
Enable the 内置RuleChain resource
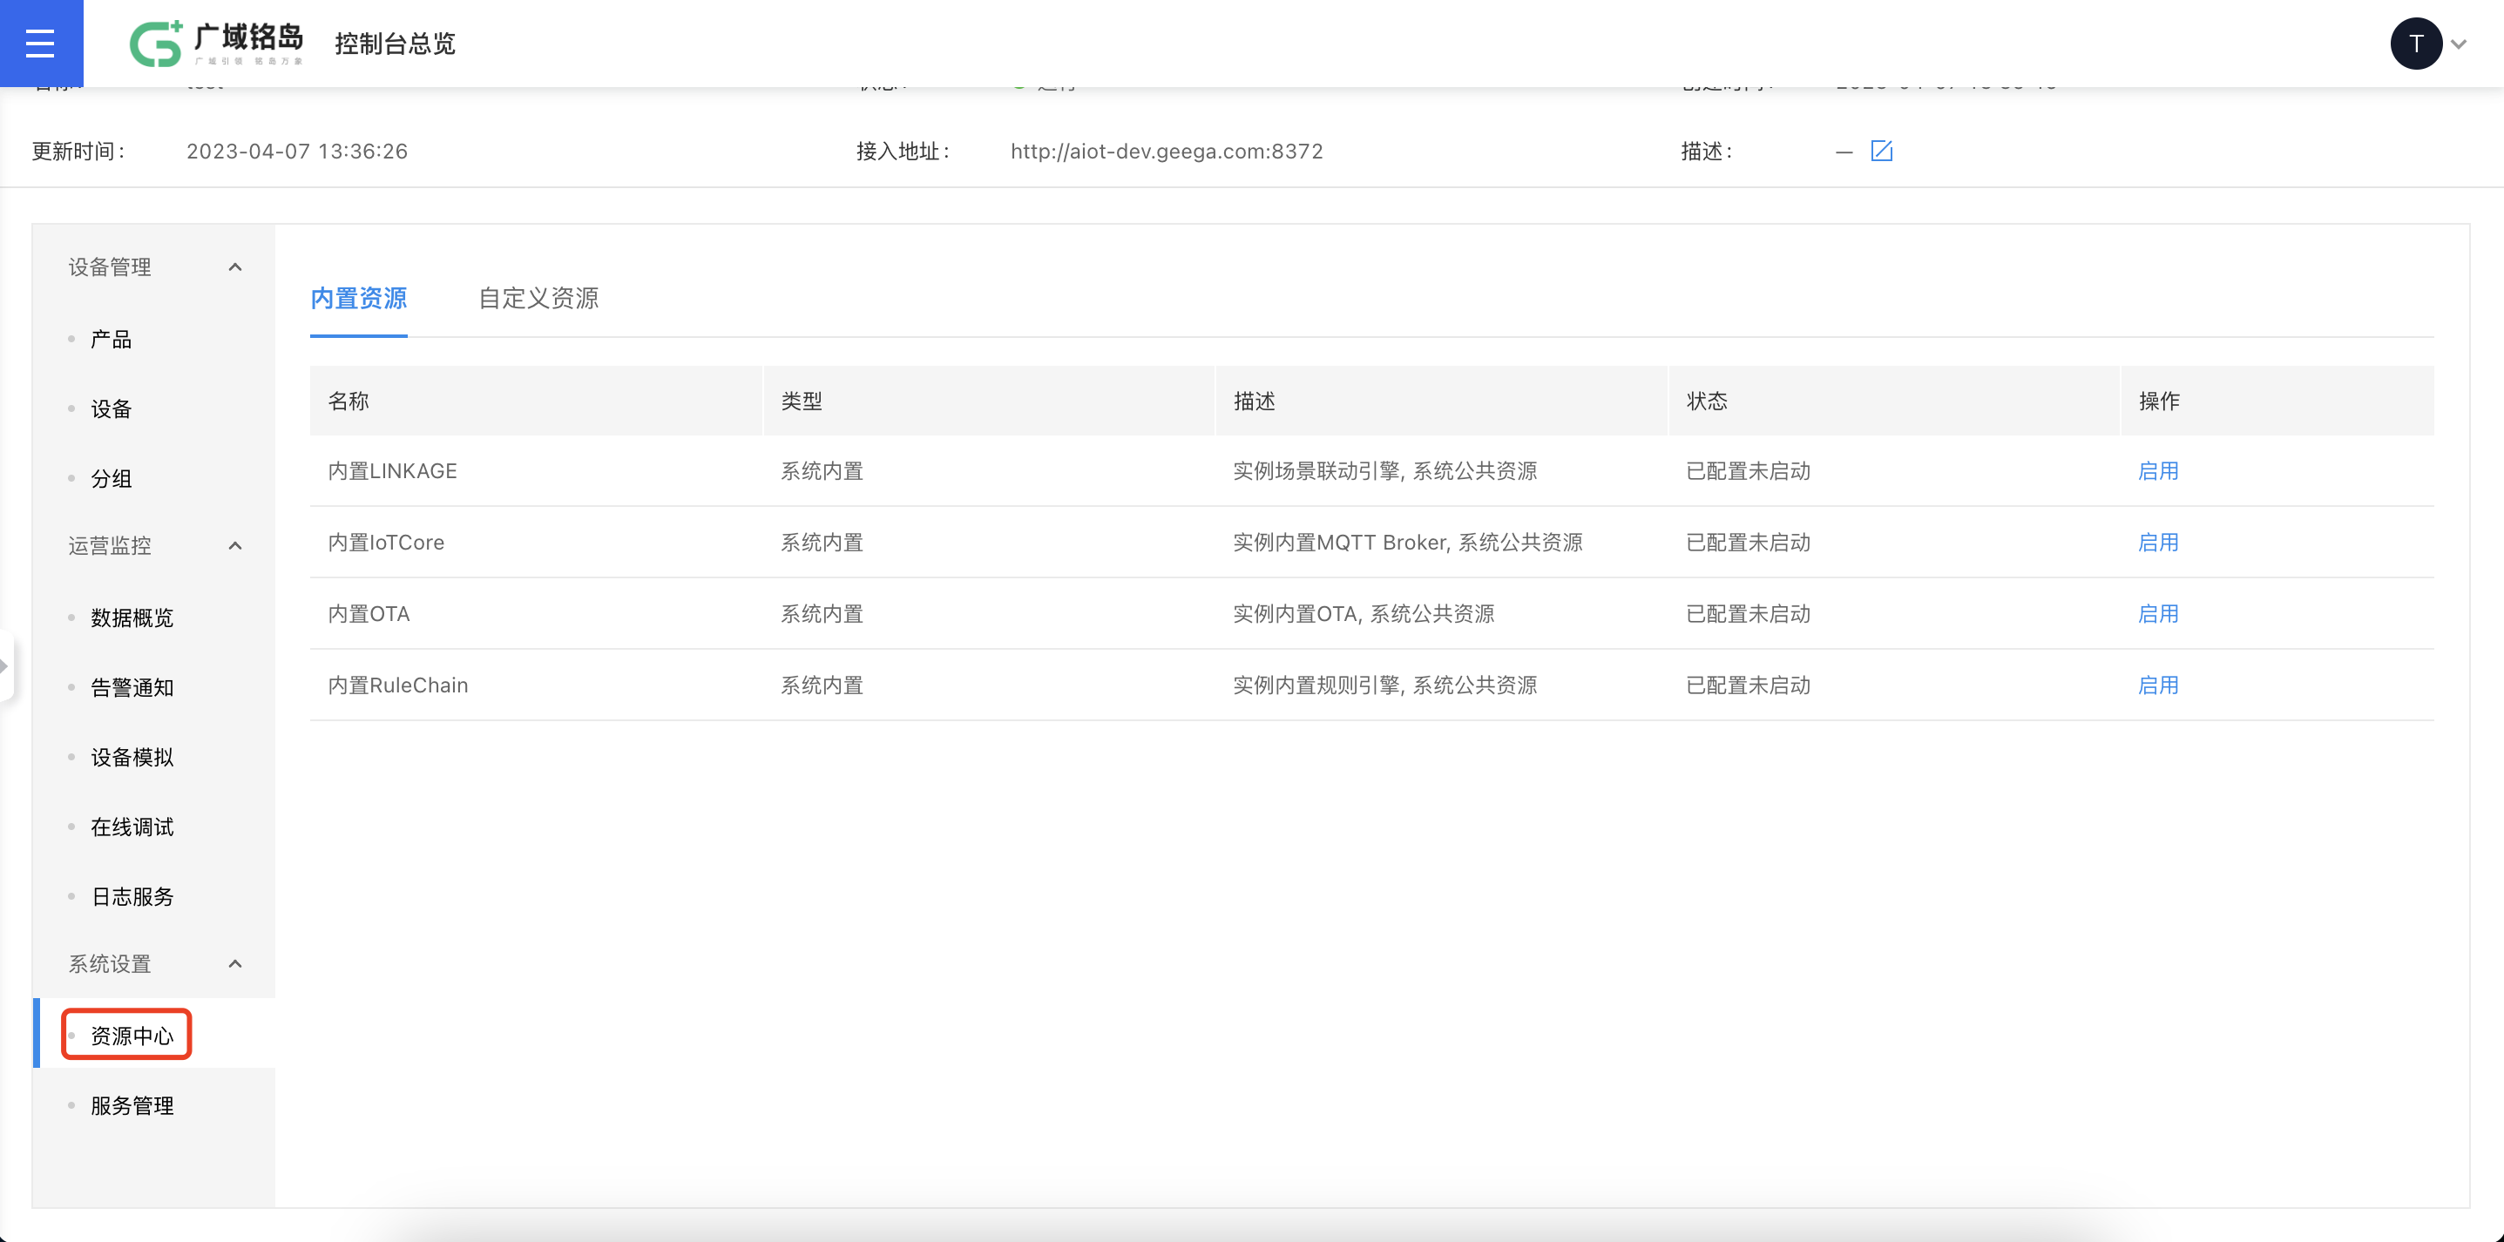coord(2158,685)
